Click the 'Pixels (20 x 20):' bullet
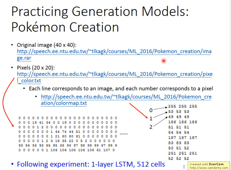Viewport: 231px width, 170px height. tap(36, 68)
